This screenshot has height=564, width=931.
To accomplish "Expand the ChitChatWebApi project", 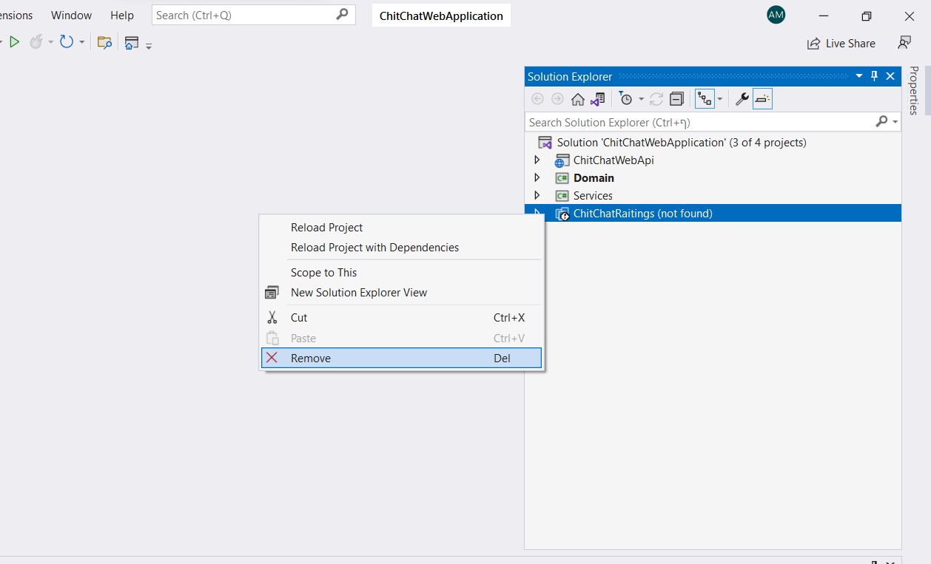I will coord(537,160).
